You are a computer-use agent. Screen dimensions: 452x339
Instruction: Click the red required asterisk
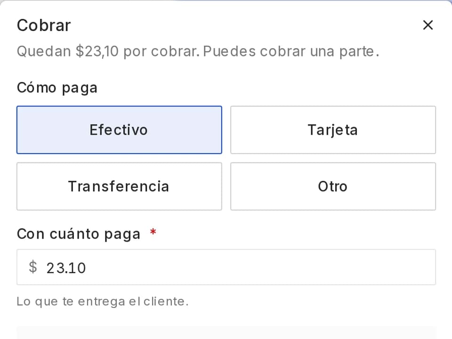[x=153, y=232]
